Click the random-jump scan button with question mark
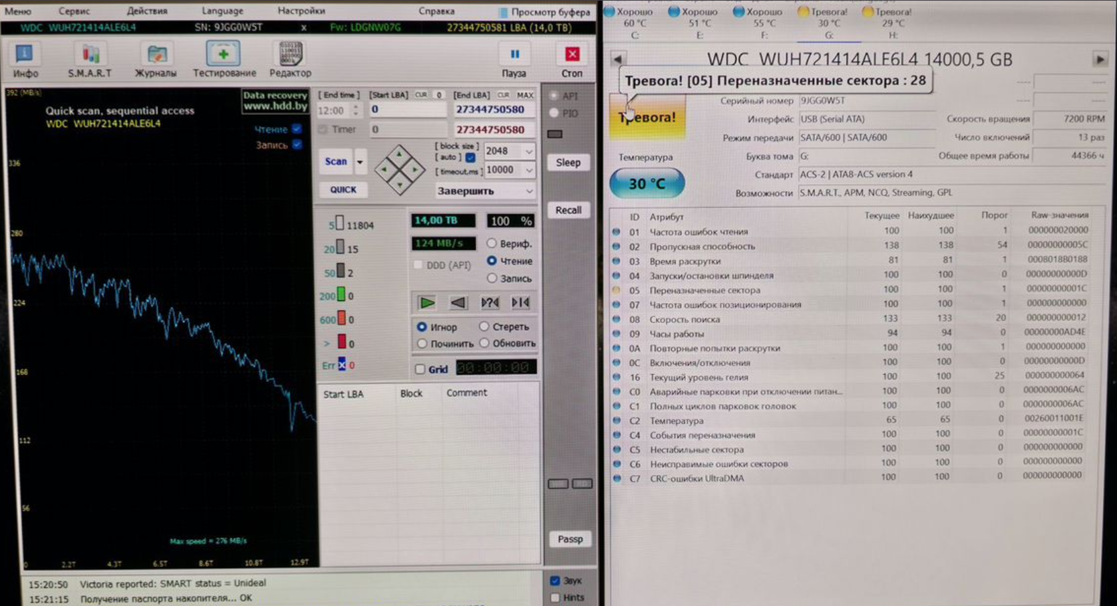Image resolution: width=1117 pixels, height=606 pixels. coord(490,303)
